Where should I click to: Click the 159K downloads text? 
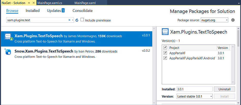click(x=110, y=36)
